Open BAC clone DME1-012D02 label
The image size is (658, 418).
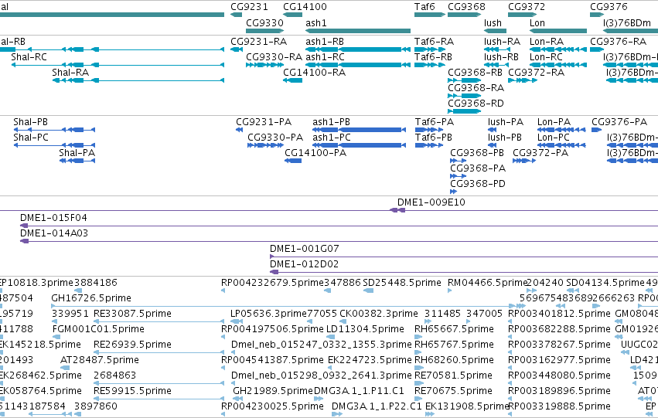[x=304, y=264]
